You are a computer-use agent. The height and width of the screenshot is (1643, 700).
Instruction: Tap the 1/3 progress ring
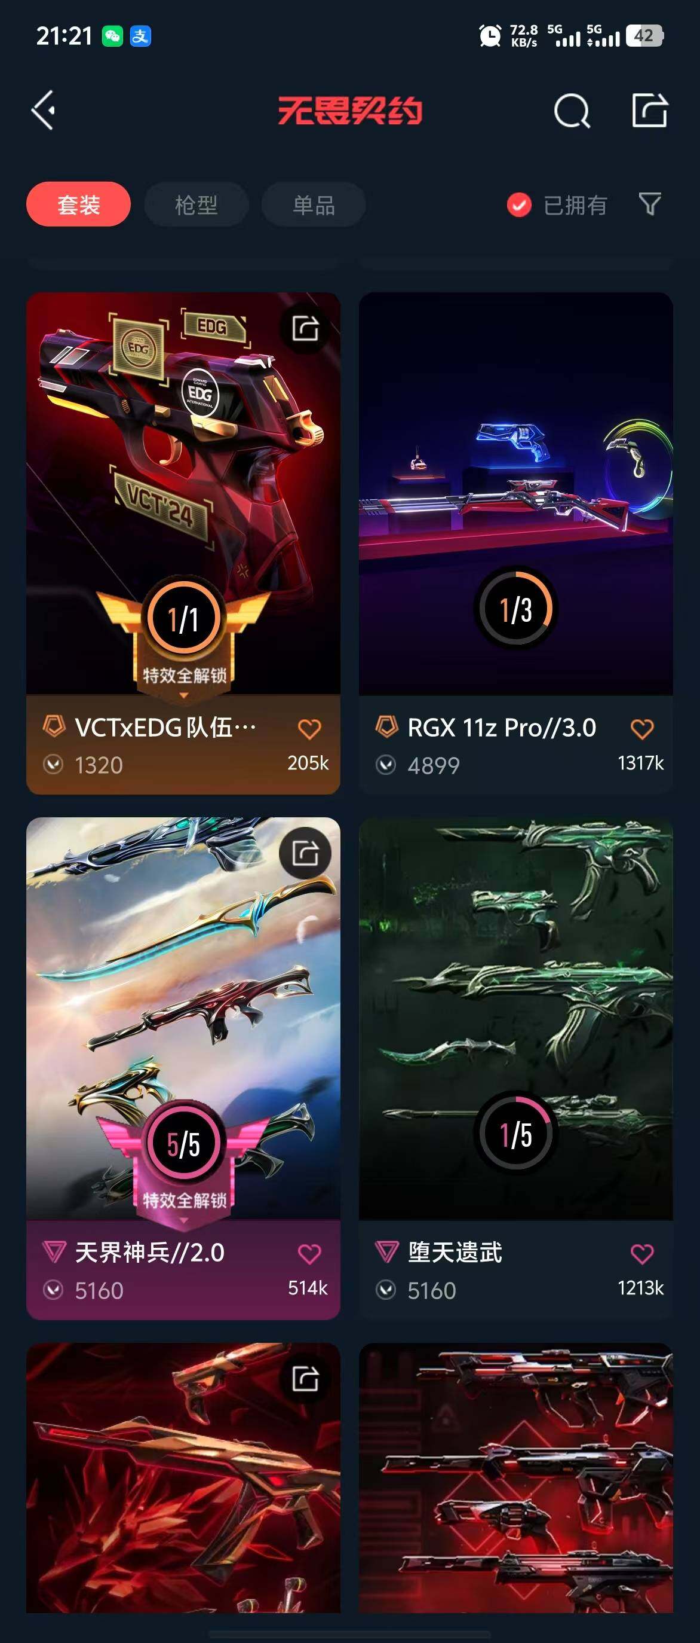(516, 609)
